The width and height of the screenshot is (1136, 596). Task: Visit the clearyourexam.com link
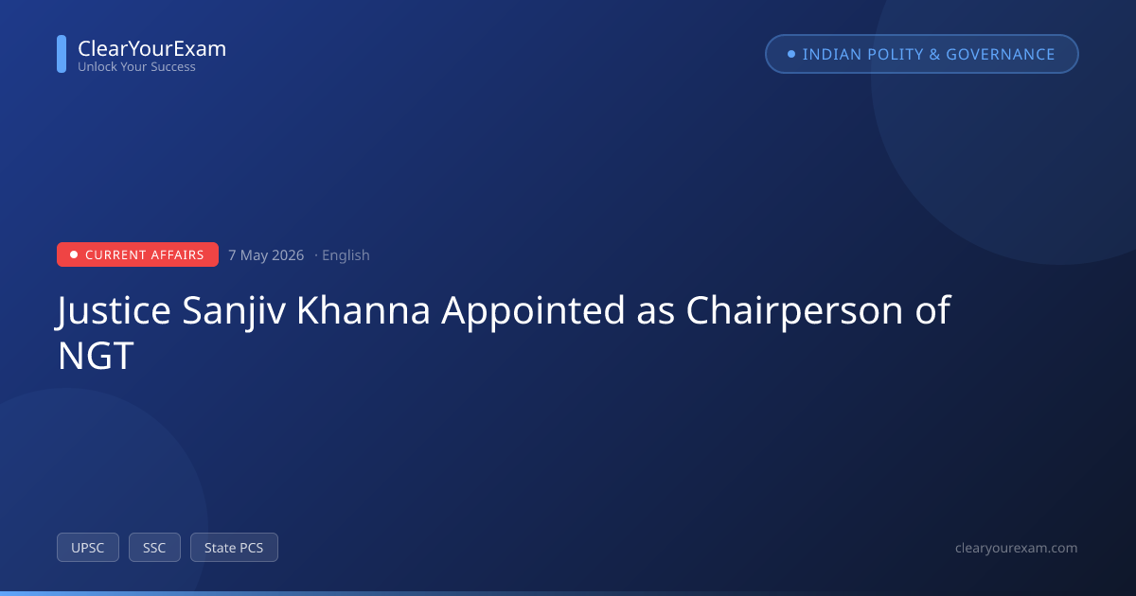click(1017, 548)
